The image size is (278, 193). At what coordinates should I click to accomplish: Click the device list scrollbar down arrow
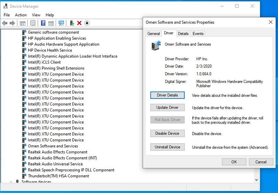pos(257,180)
